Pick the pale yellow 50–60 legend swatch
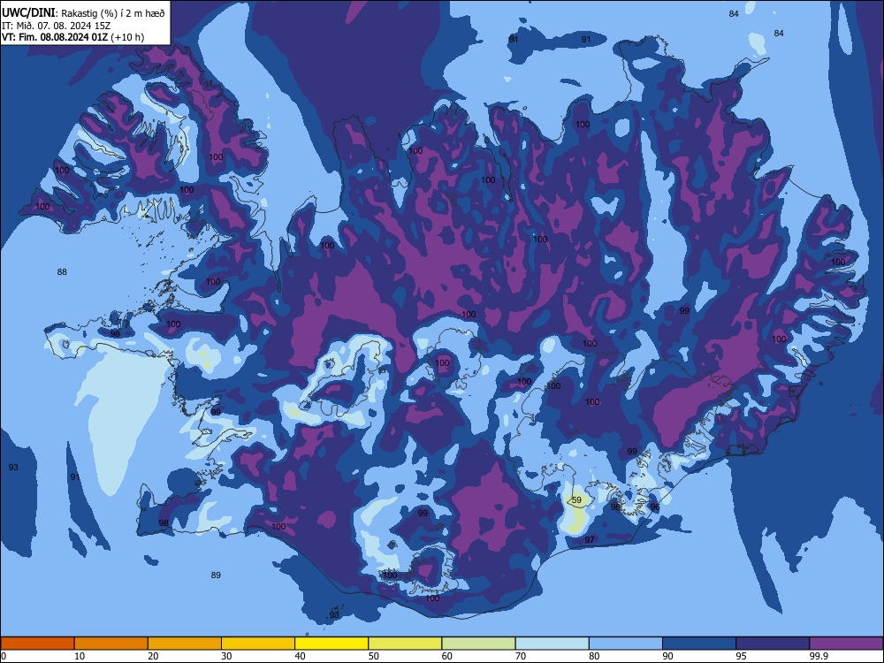 (x=405, y=644)
